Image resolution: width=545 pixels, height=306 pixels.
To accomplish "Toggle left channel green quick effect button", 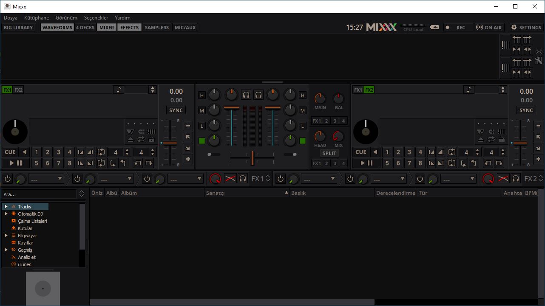I will tap(202, 141).
